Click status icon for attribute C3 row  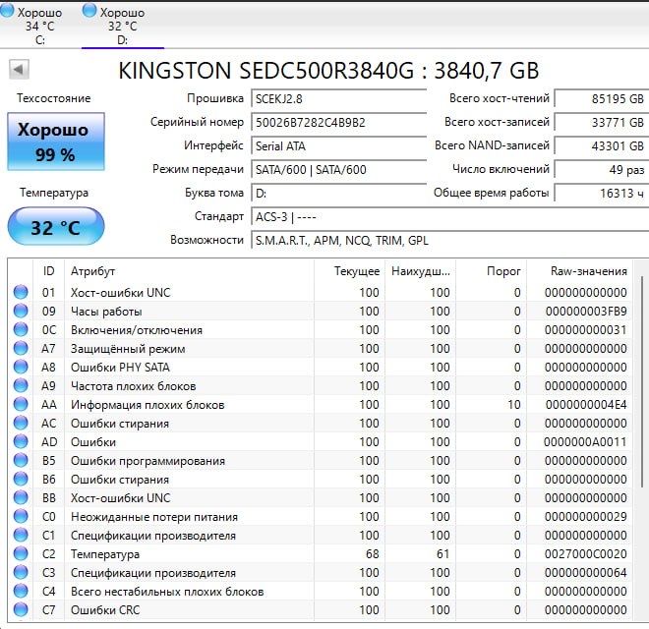coord(21,572)
